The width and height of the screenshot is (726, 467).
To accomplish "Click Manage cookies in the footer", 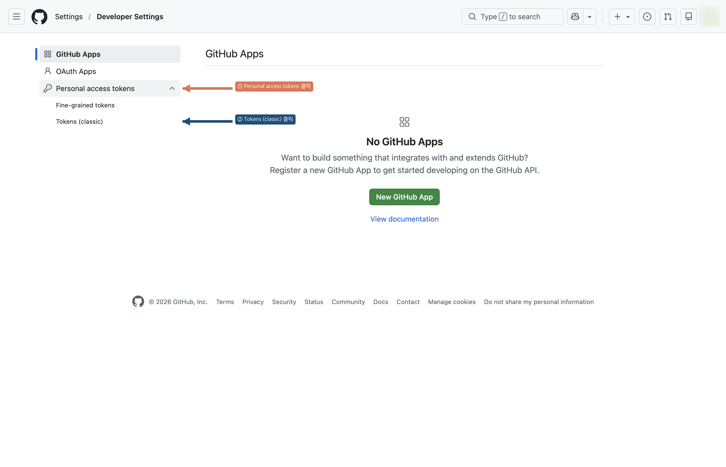I will pos(452,302).
